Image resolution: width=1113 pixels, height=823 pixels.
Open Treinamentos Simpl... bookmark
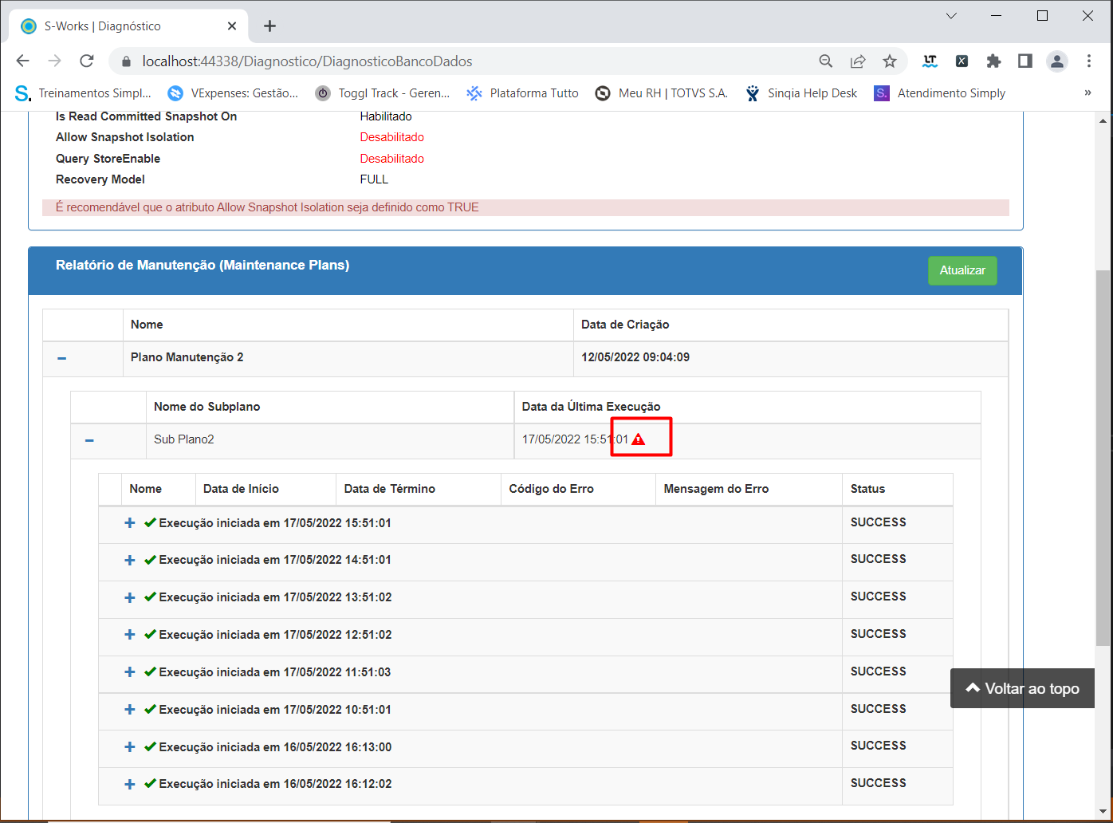[x=83, y=93]
